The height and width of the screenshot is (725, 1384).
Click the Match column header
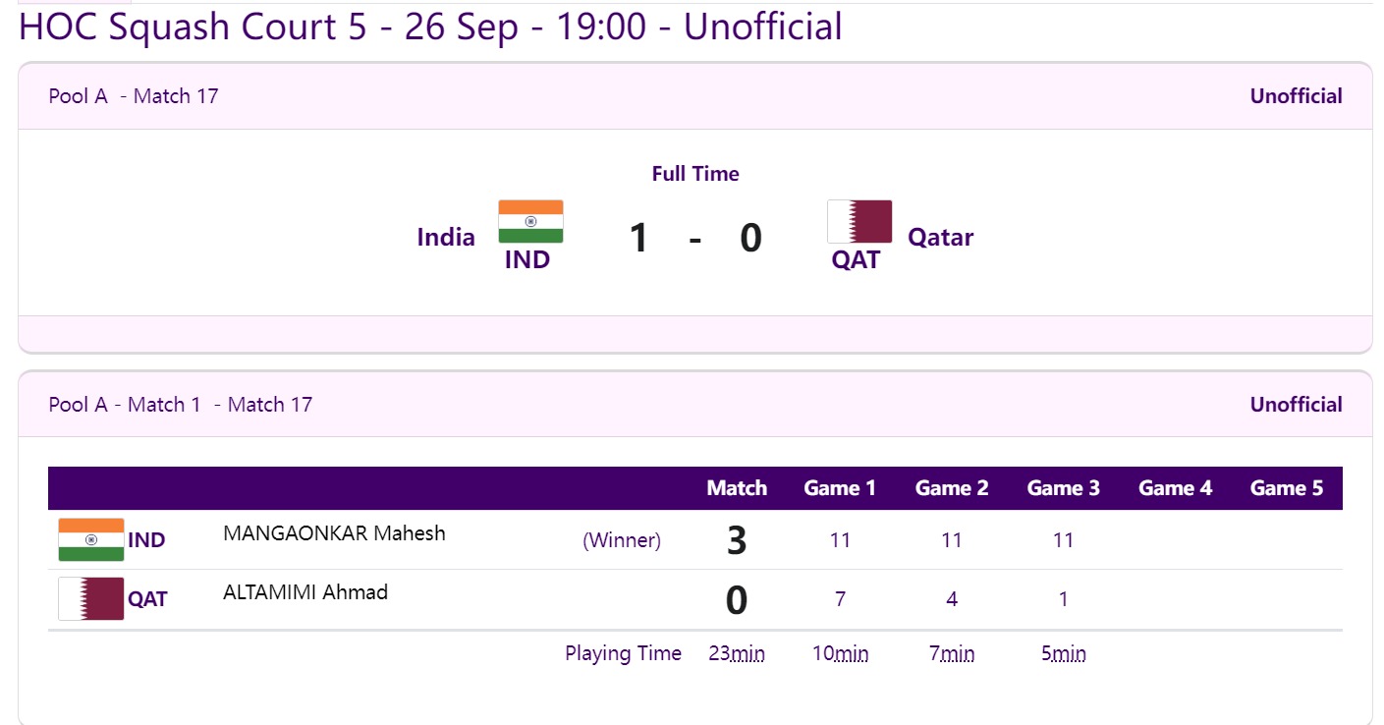pos(737,488)
